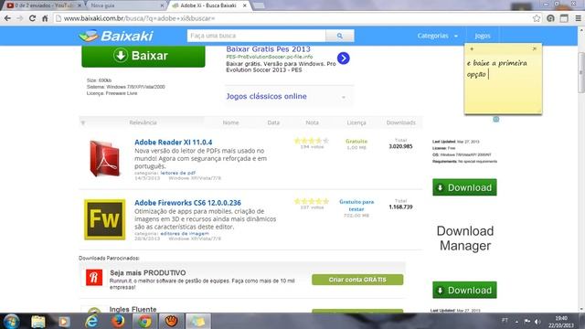The image size is (585, 329).
Task: Open the clock and date in tray
Action: coord(561,322)
